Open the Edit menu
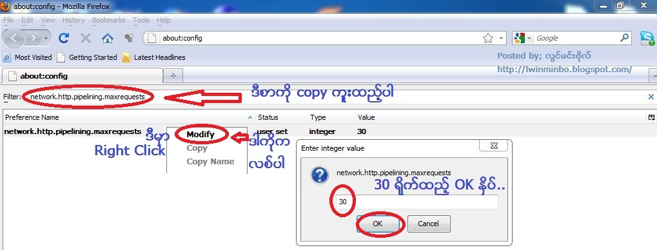Image resolution: width=657 pixels, height=250 pixels. point(27,20)
